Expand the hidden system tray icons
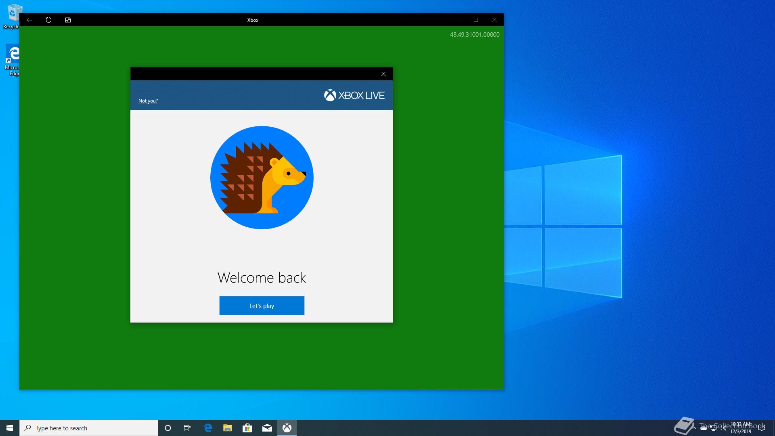This screenshot has height=436, width=775. pos(694,428)
